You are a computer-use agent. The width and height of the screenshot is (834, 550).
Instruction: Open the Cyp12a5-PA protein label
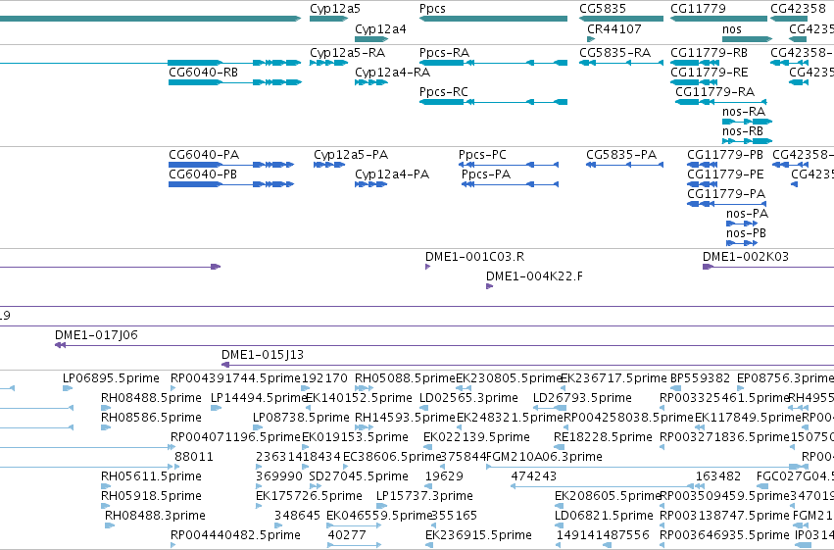pyautogui.click(x=351, y=155)
